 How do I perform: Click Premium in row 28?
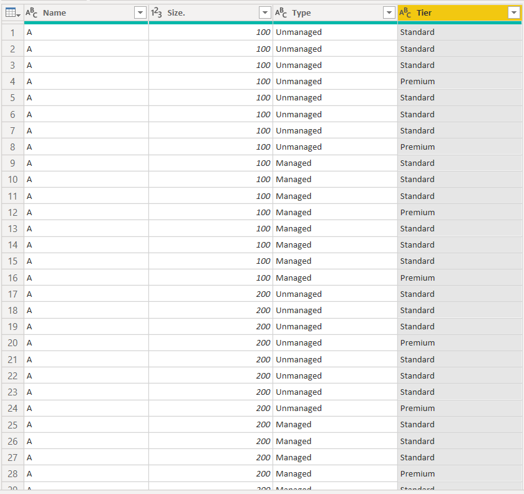[x=417, y=474]
